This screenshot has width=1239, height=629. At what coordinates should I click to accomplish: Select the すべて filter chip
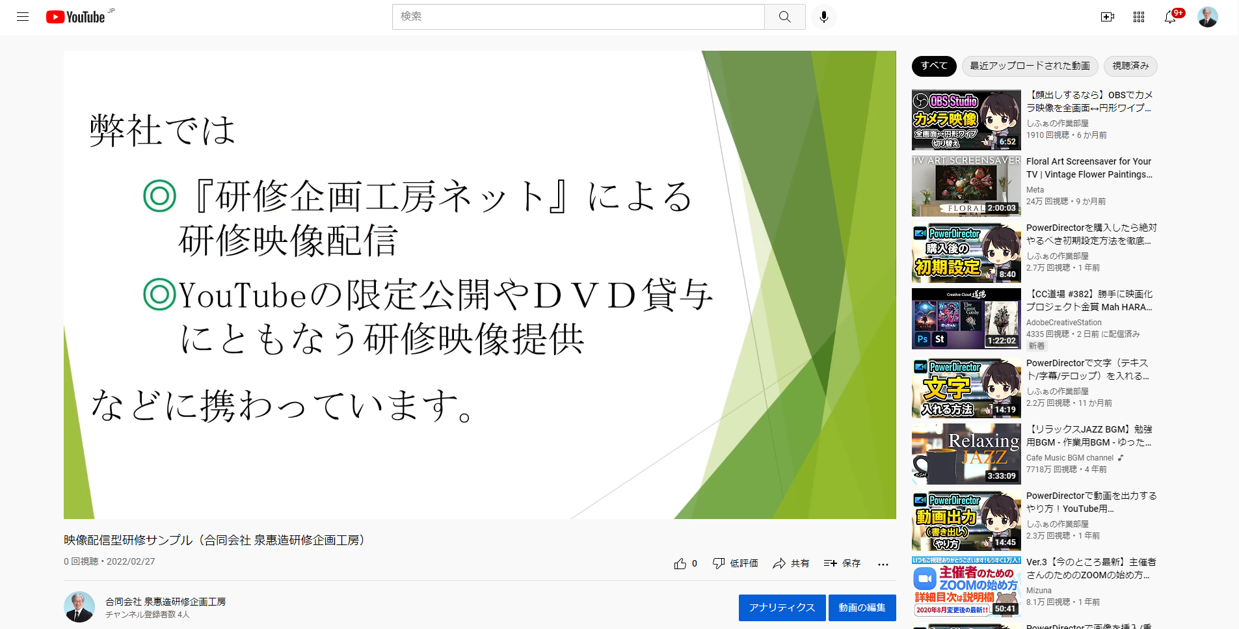pyautogui.click(x=934, y=66)
